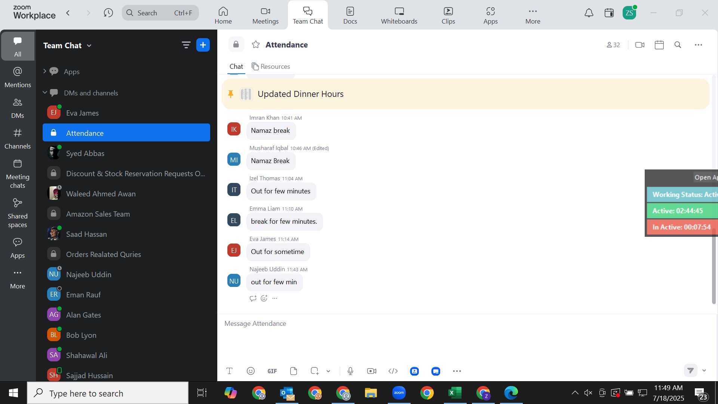Open Excel from the Windows taskbar
The width and height of the screenshot is (718, 404).
(455, 393)
